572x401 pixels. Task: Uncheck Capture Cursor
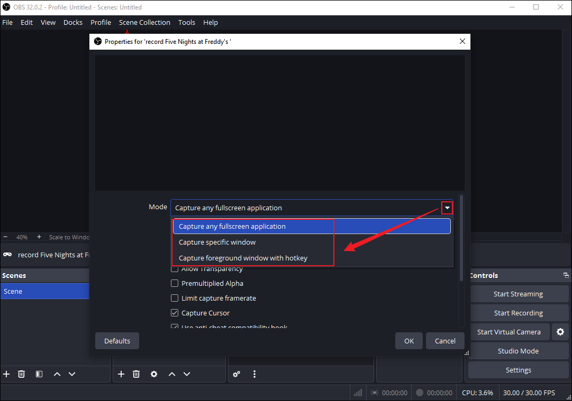(x=175, y=313)
